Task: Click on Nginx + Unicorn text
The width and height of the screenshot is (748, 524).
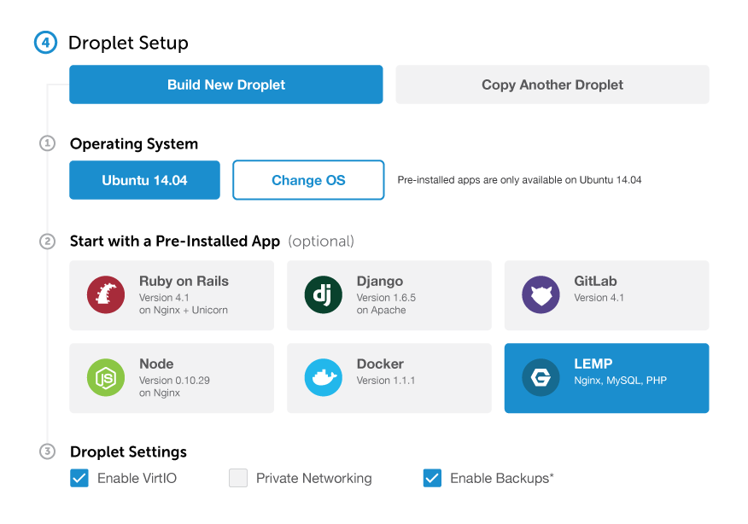Action: (x=184, y=310)
